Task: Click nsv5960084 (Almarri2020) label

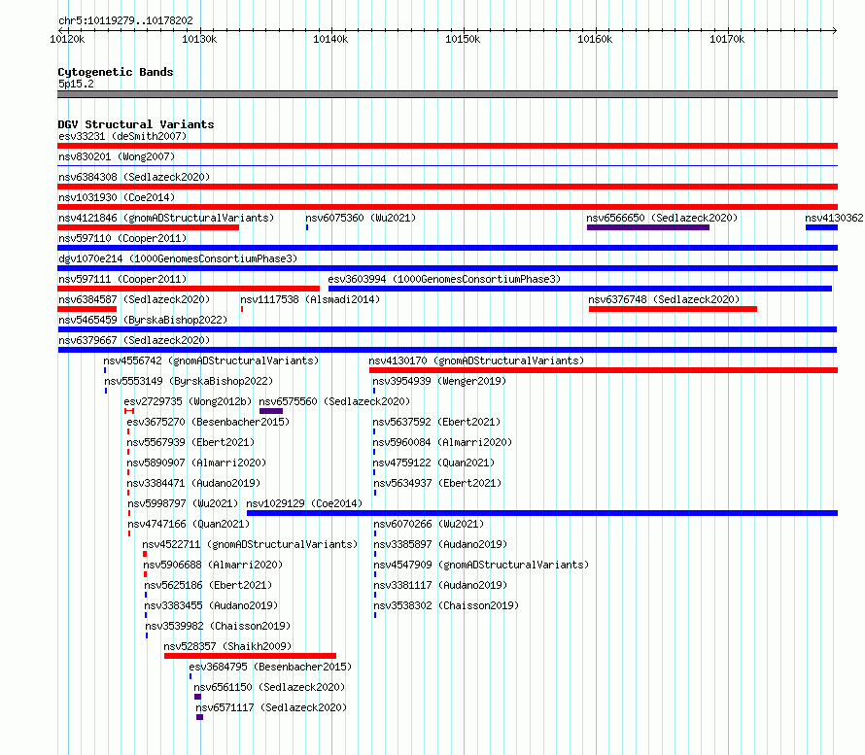Action: [x=442, y=442]
